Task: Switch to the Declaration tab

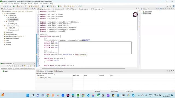Action: pyautogui.click(x=60, y=71)
